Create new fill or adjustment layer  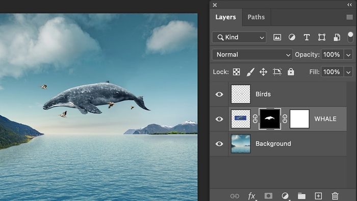(x=285, y=196)
